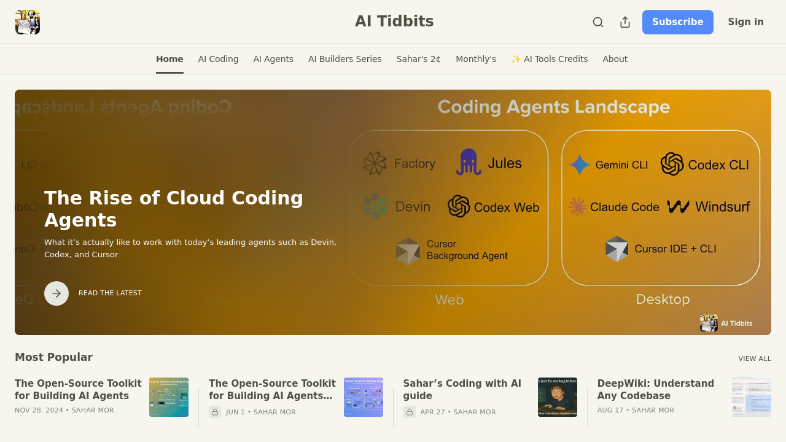Switch to the AI Coding tab

218,59
